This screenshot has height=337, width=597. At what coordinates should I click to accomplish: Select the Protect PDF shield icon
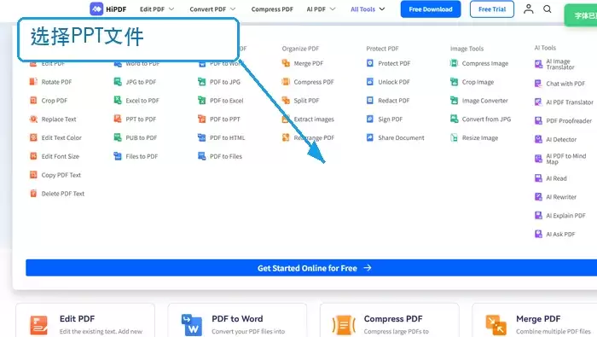coord(369,63)
